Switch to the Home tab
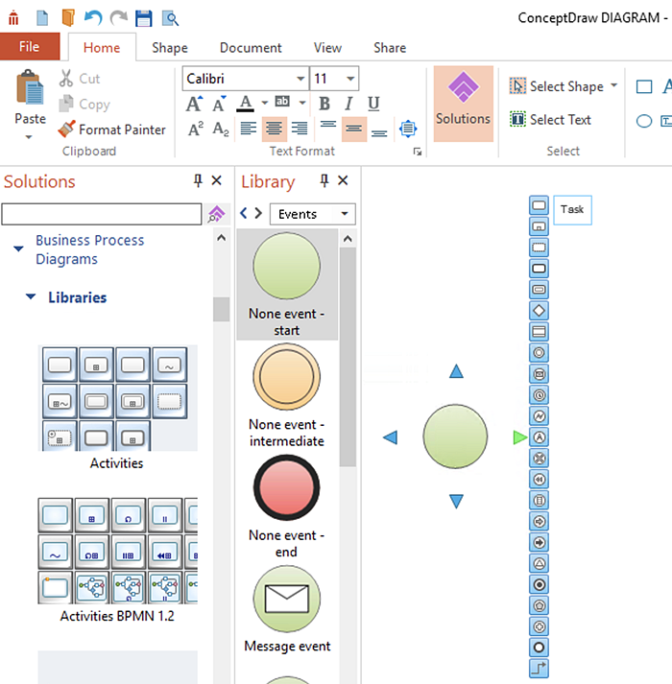The image size is (672, 684). click(x=102, y=48)
